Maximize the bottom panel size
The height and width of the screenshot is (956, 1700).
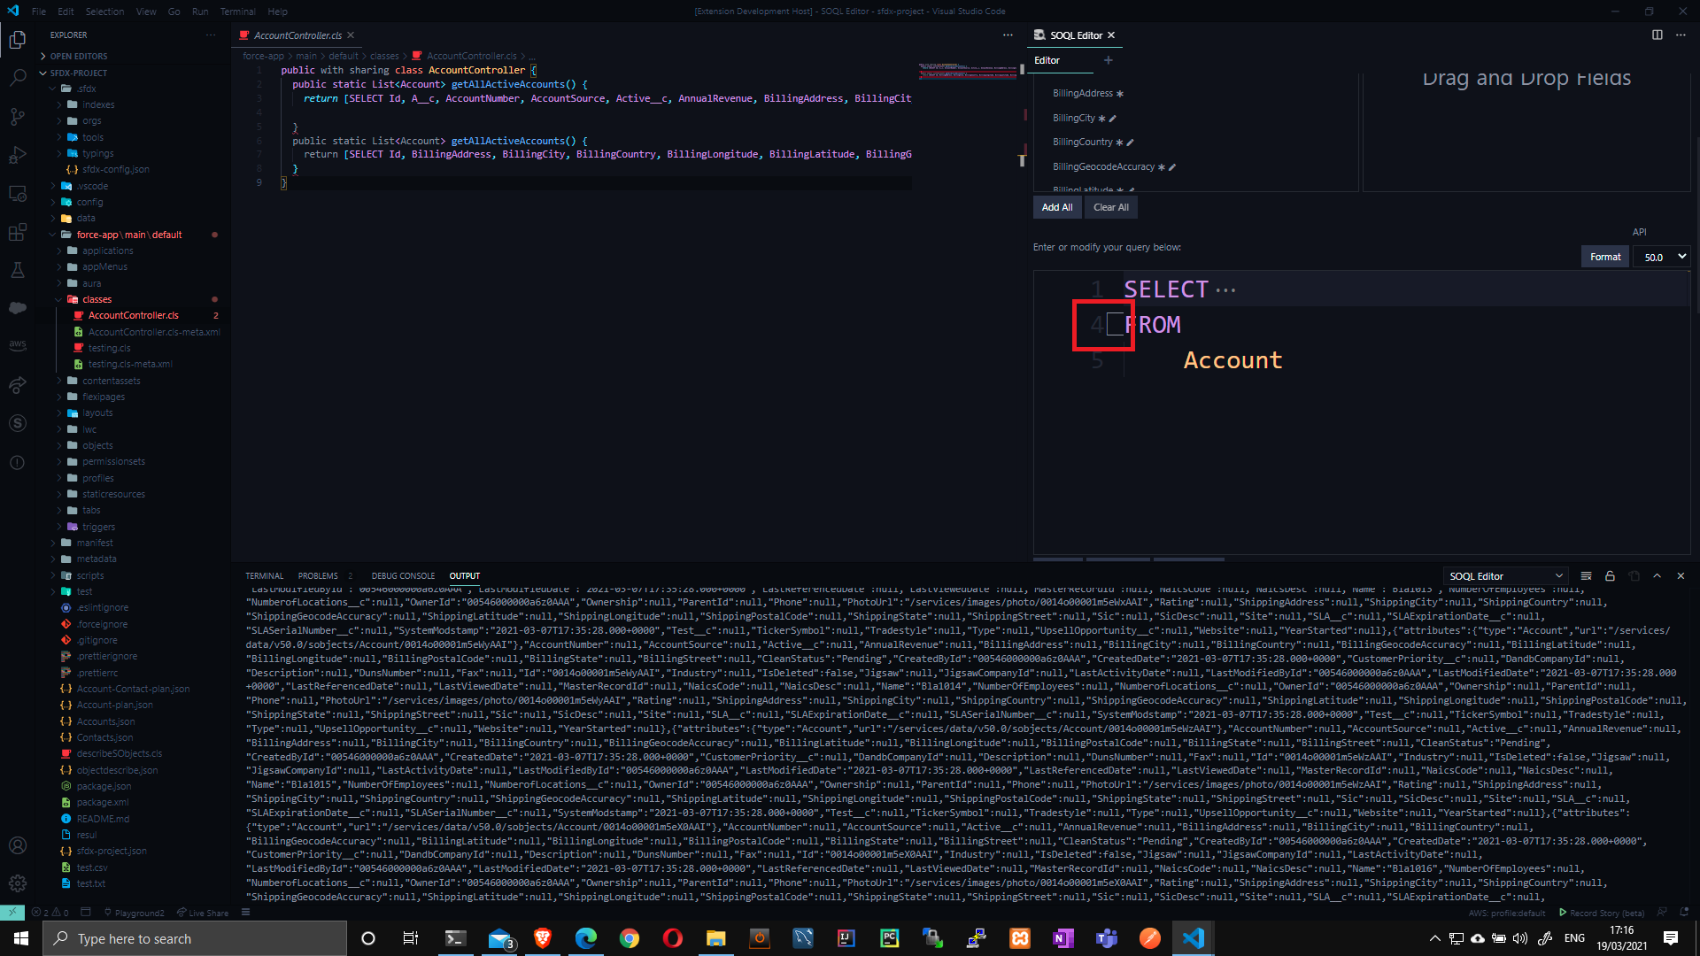[1657, 576]
